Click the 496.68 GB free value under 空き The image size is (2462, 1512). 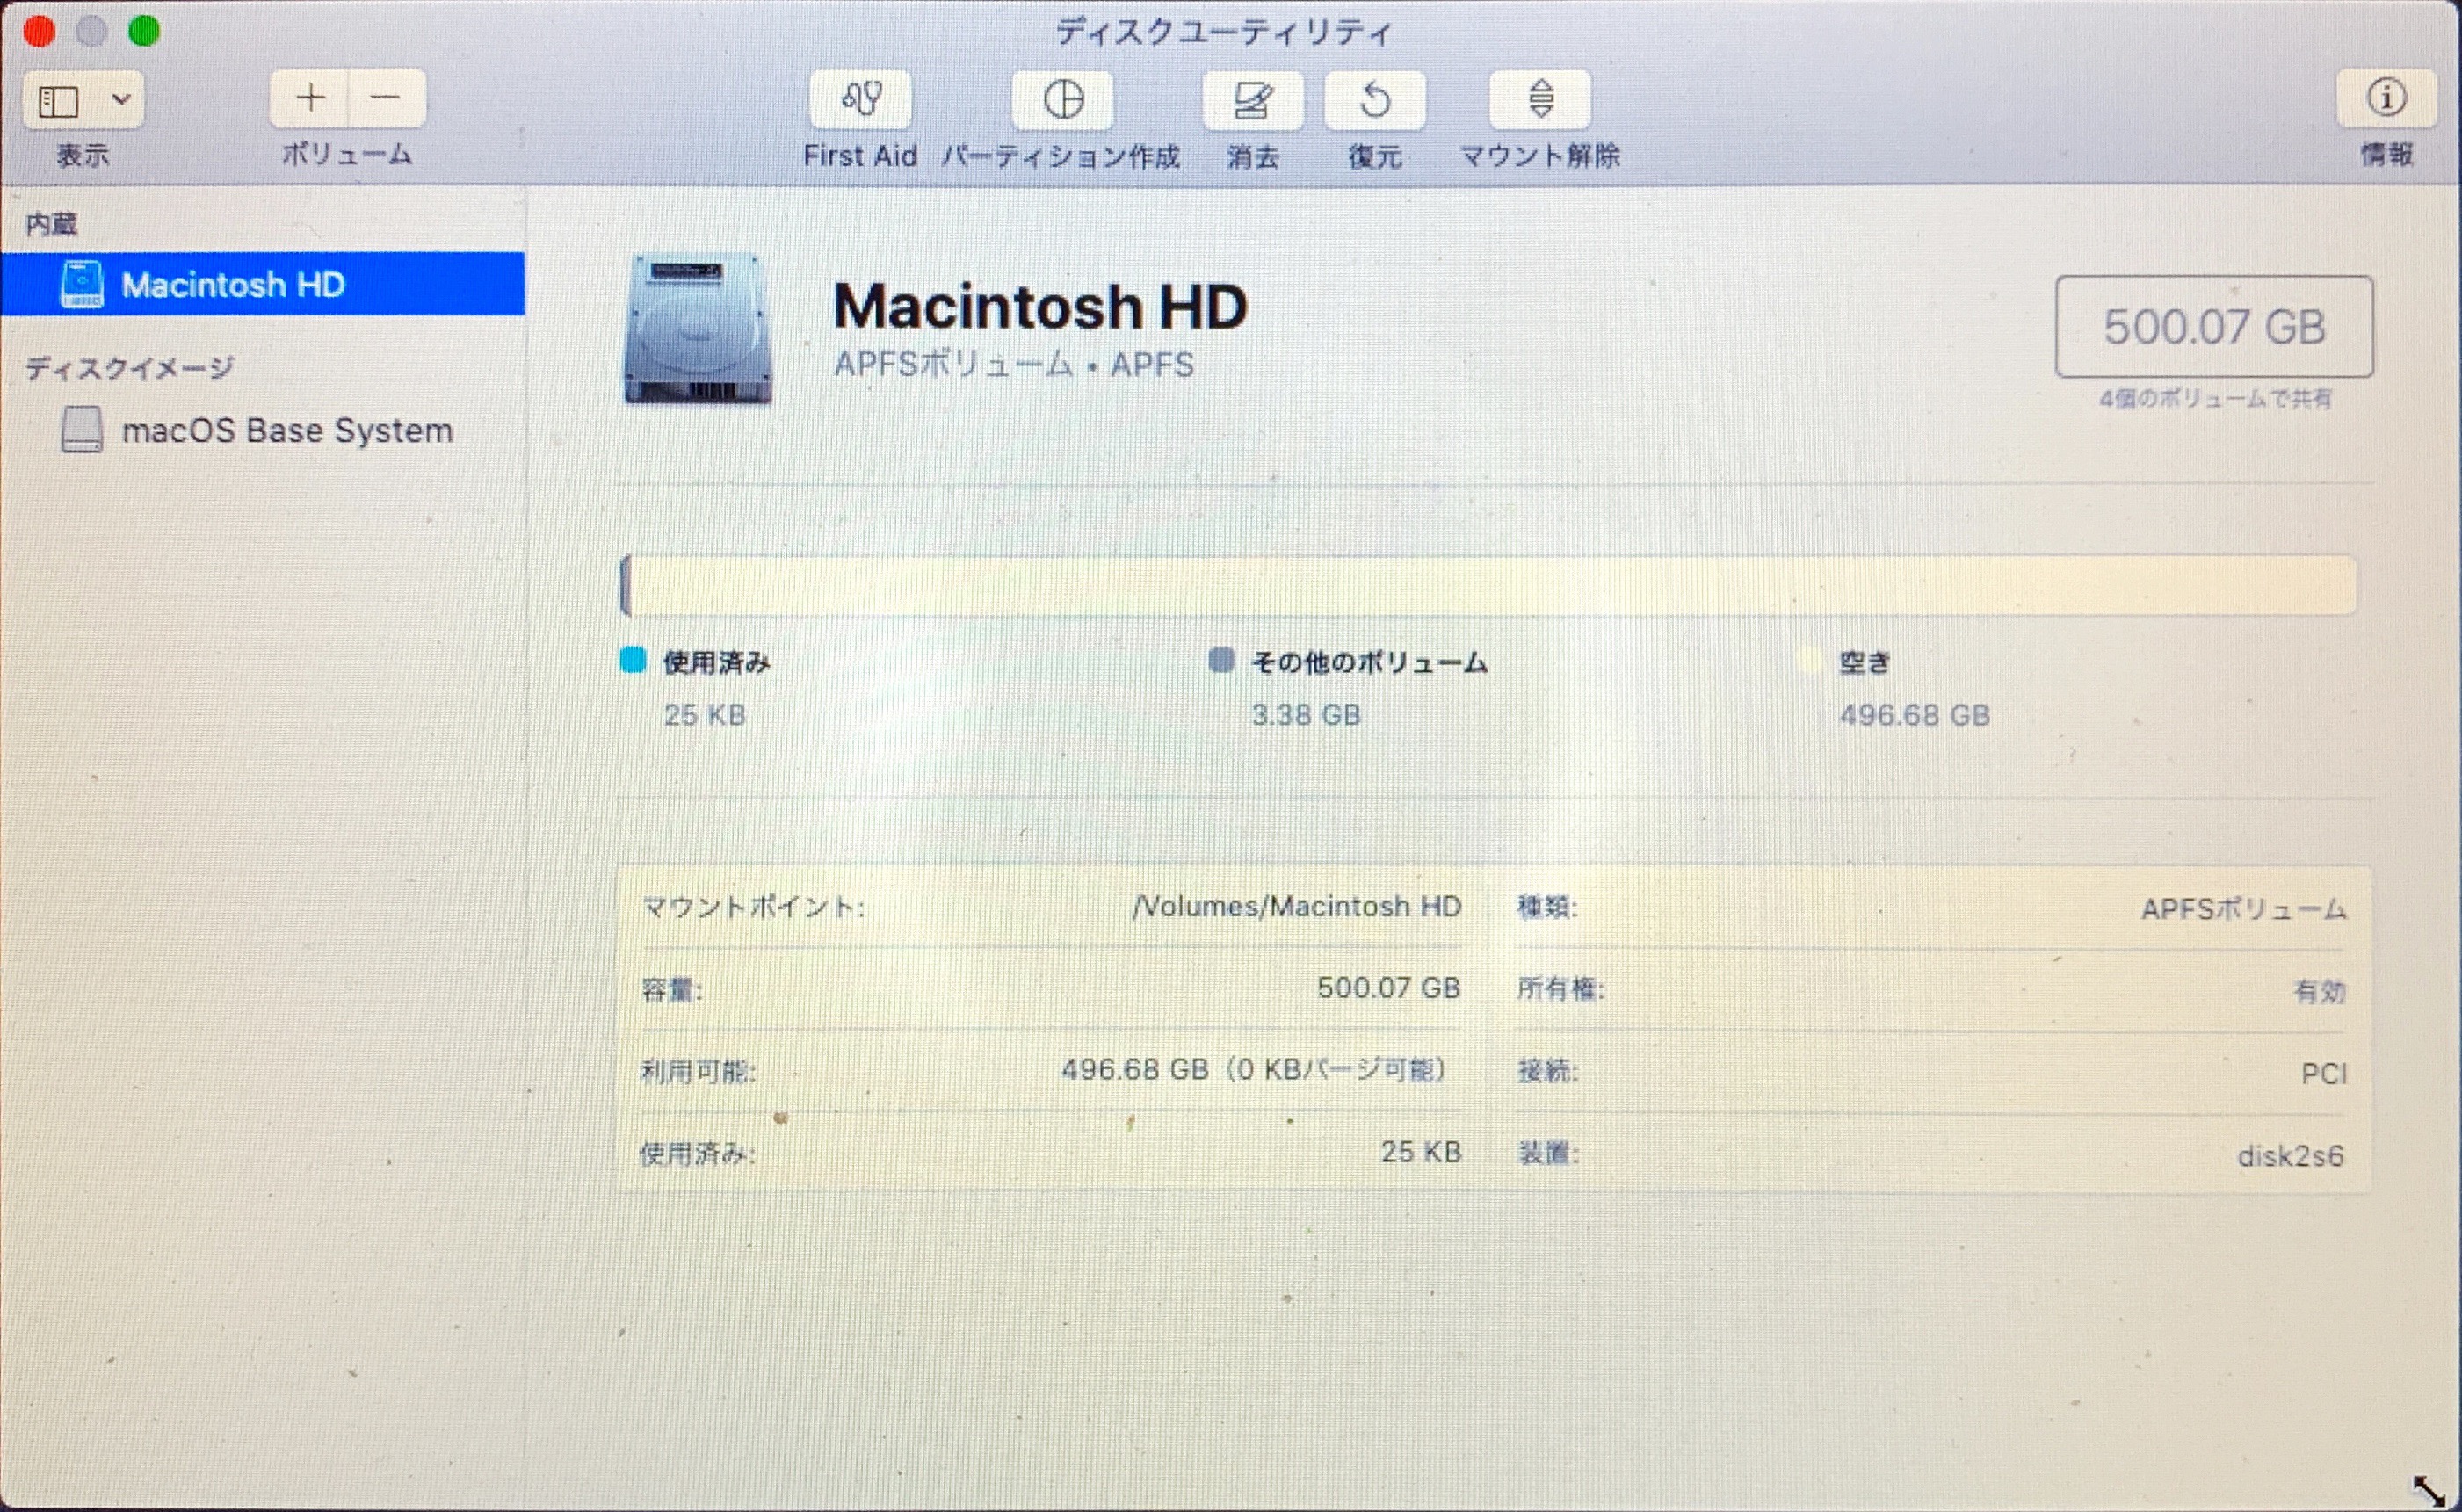click(x=1914, y=715)
